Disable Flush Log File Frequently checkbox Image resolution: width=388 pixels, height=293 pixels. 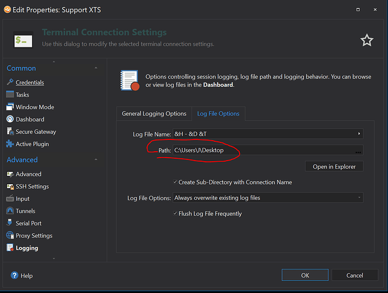(176, 214)
